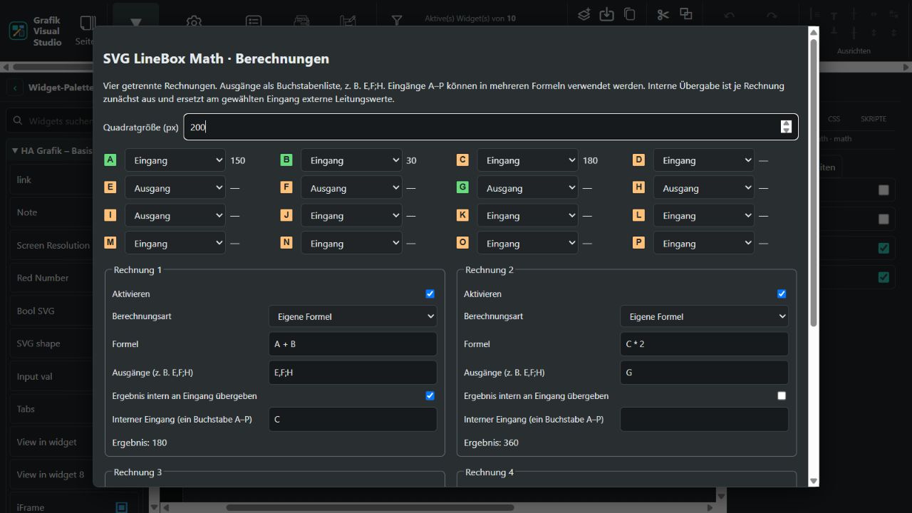This screenshot has width=912, height=513.
Task: Focus the Quadratgröße (px) input
Action: pos(491,127)
